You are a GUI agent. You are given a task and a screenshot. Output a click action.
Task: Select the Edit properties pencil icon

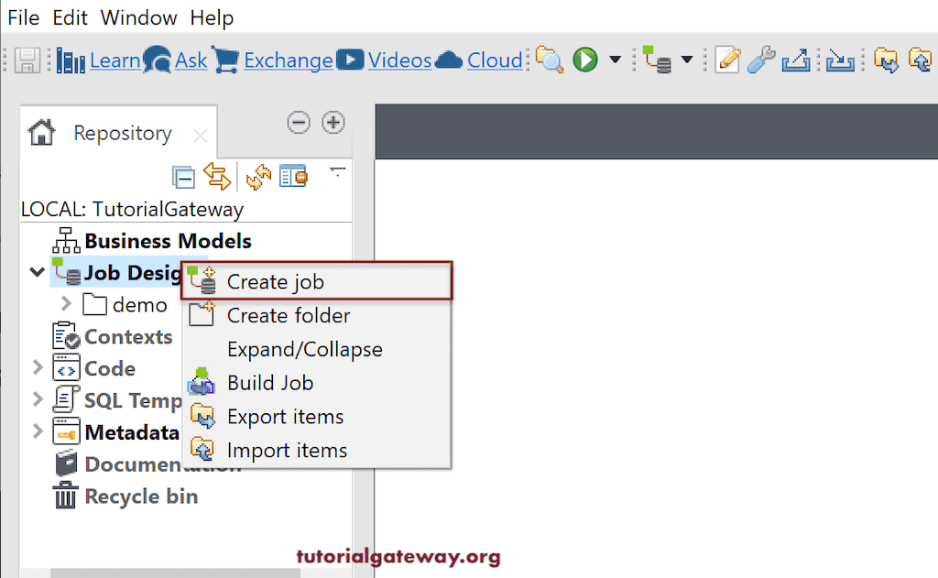[x=725, y=59]
